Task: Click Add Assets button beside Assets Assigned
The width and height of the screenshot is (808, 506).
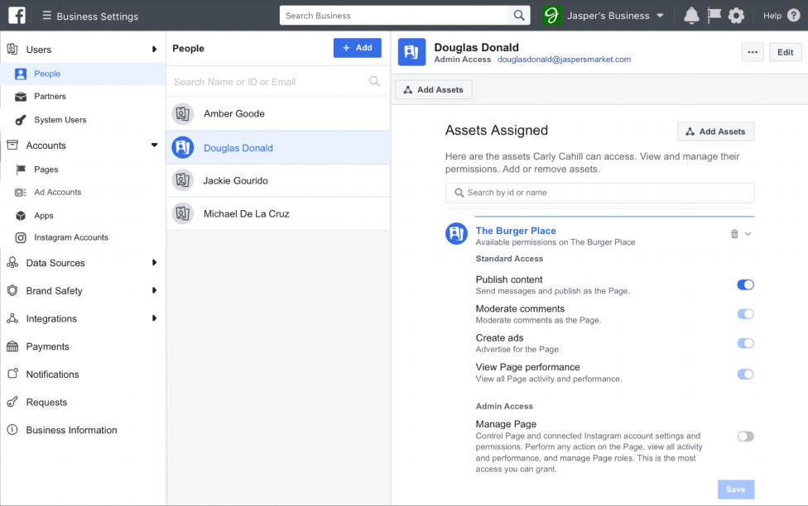Action: tap(715, 131)
